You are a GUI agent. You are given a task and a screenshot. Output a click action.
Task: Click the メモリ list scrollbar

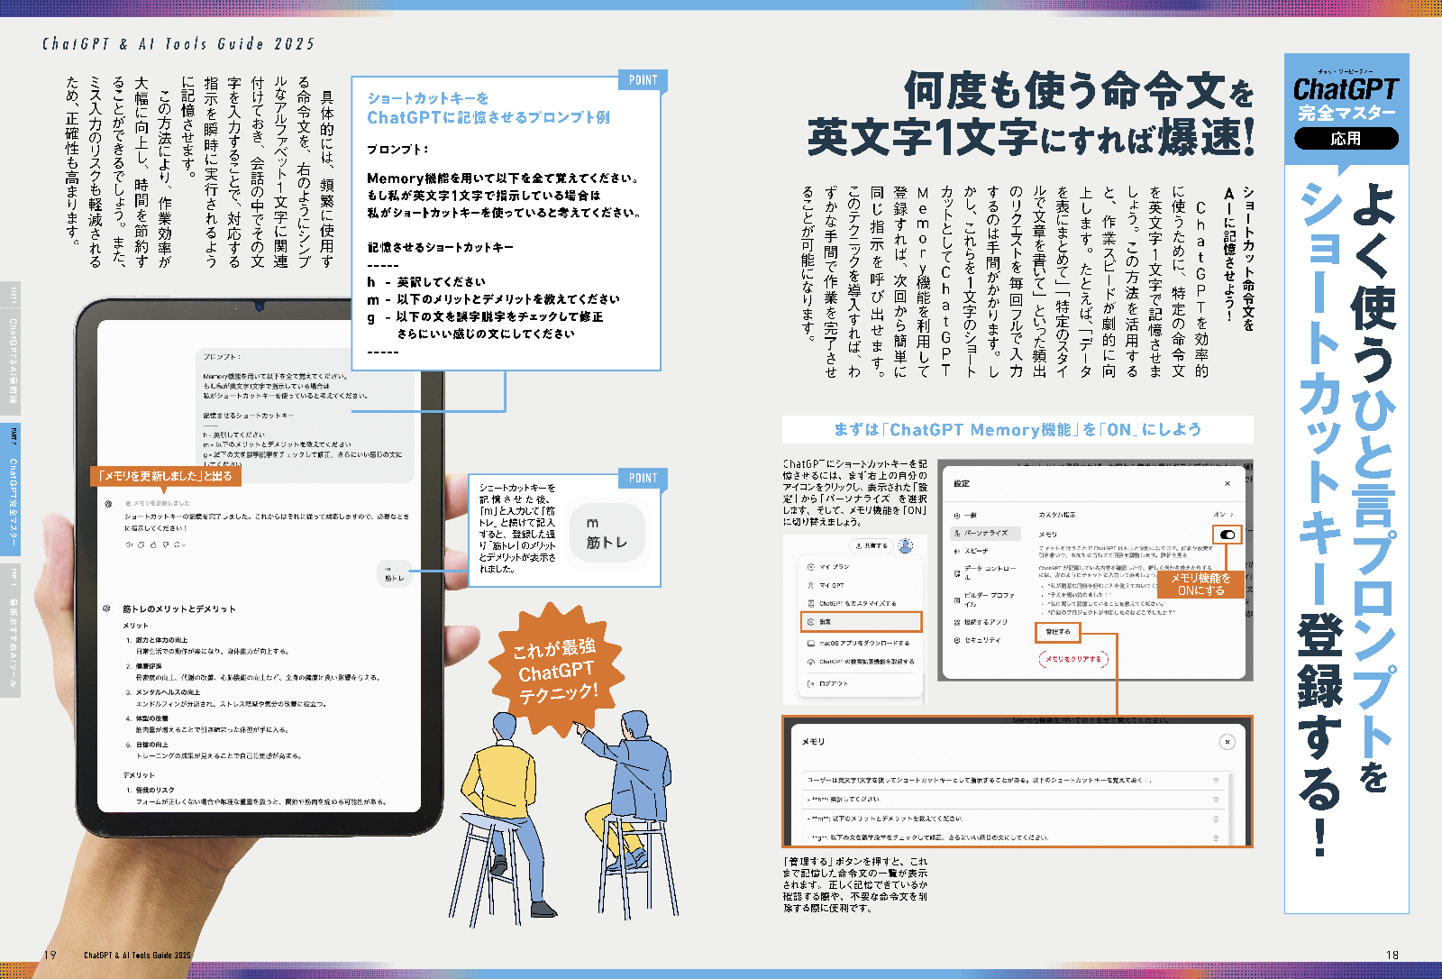1230,808
